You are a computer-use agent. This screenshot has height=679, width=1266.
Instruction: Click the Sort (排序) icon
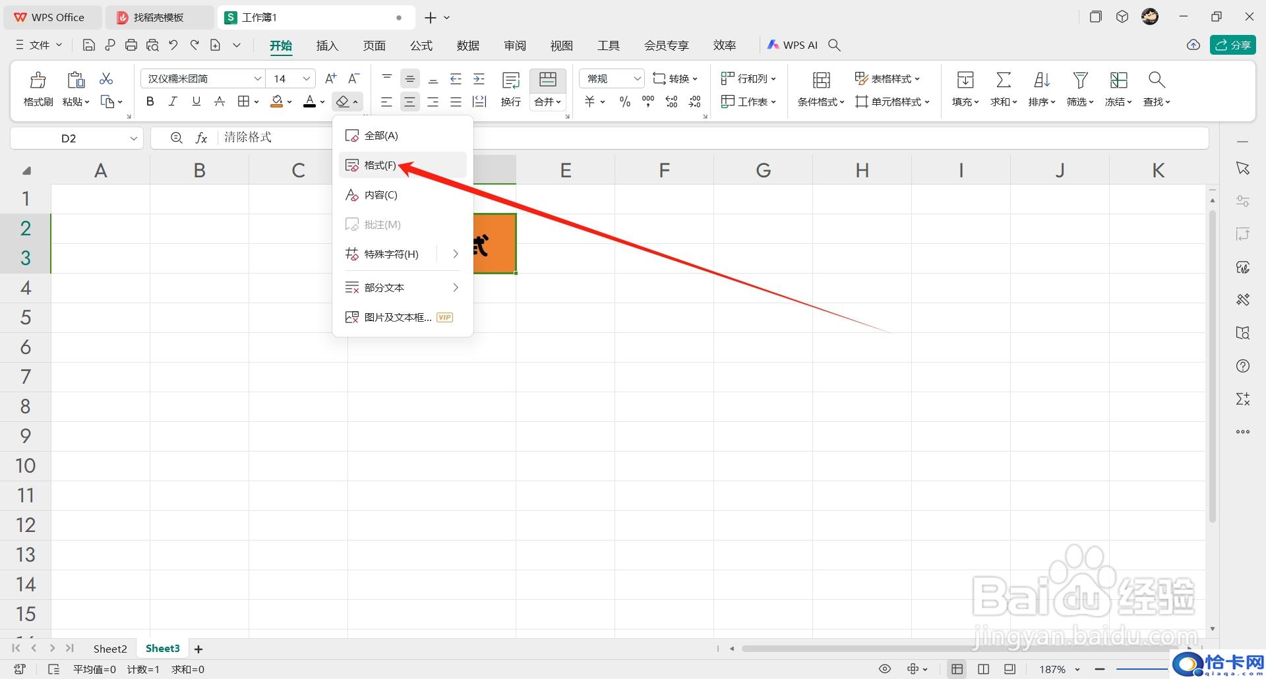pyautogui.click(x=1041, y=80)
